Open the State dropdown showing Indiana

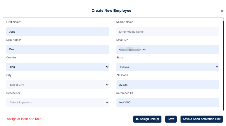[168, 67]
